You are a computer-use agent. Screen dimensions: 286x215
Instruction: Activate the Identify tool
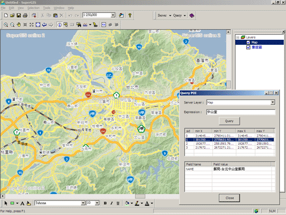tap(60, 25)
